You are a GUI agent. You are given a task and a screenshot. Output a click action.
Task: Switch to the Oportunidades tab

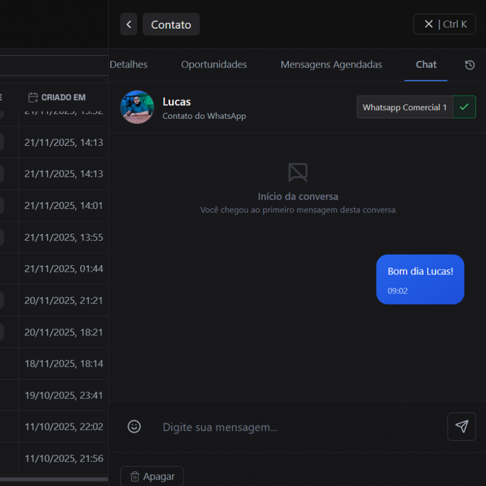214,65
